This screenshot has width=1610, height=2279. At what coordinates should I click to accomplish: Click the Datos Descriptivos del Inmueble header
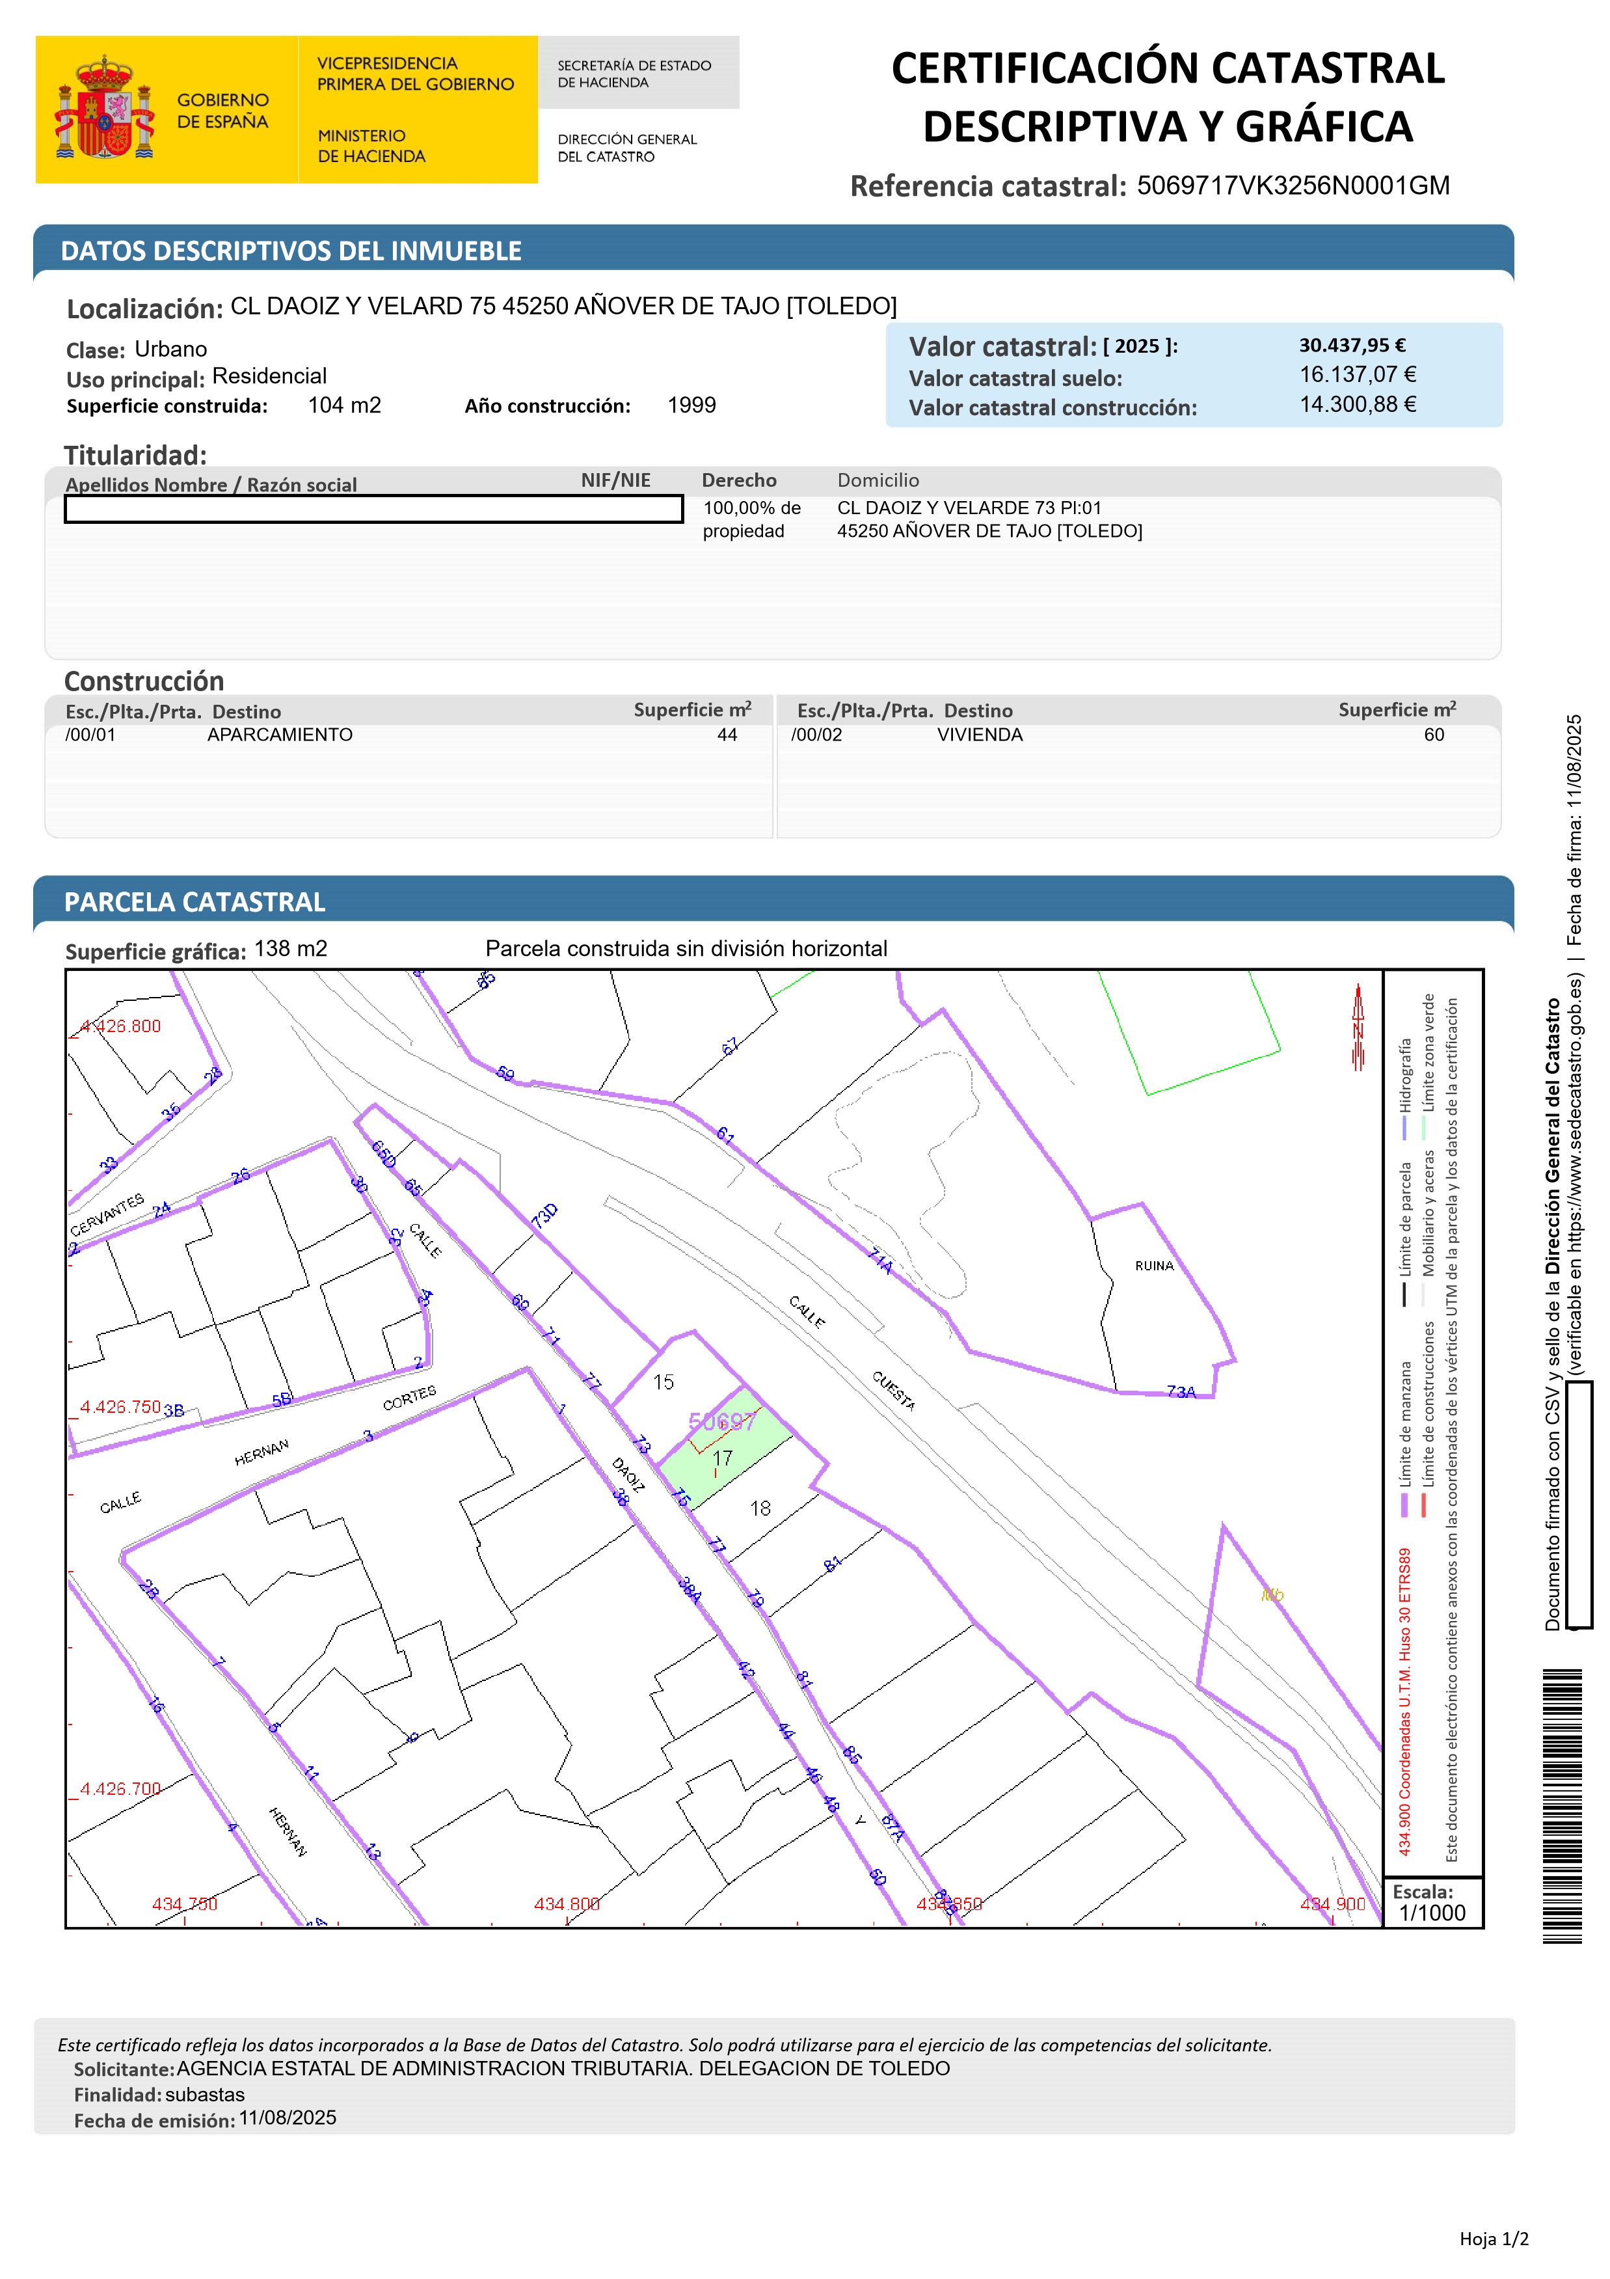click(x=291, y=251)
